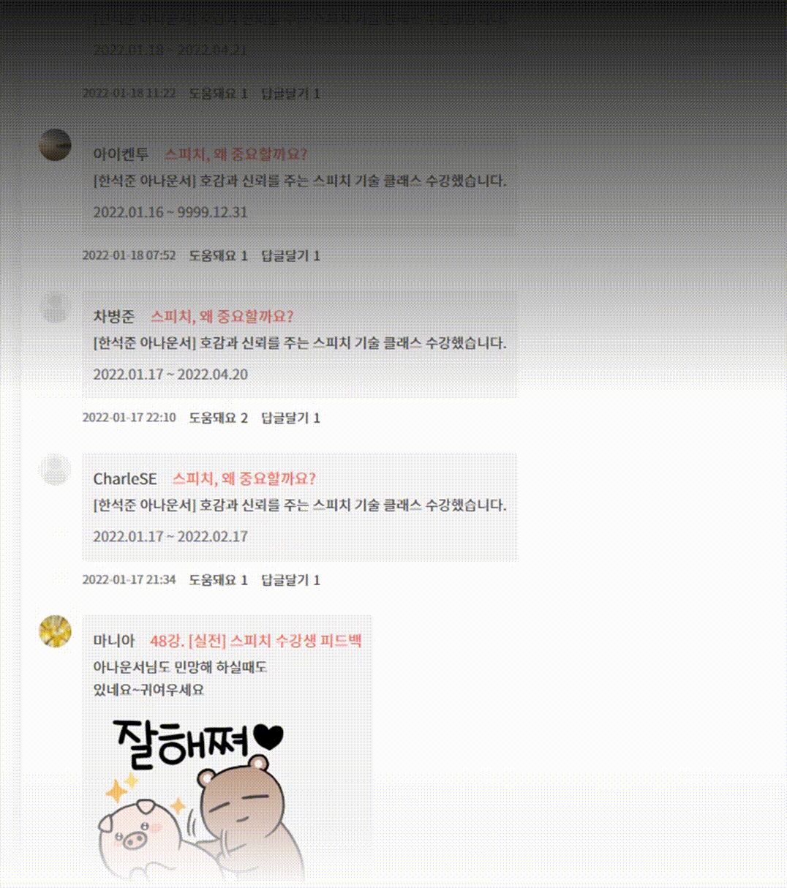Open 스피치, 왜 중요할까? link by 차병준
Viewport: 787px width, 888px height.
(x=222, y=317)
